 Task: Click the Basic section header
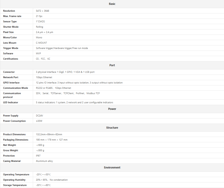(112, 4)
